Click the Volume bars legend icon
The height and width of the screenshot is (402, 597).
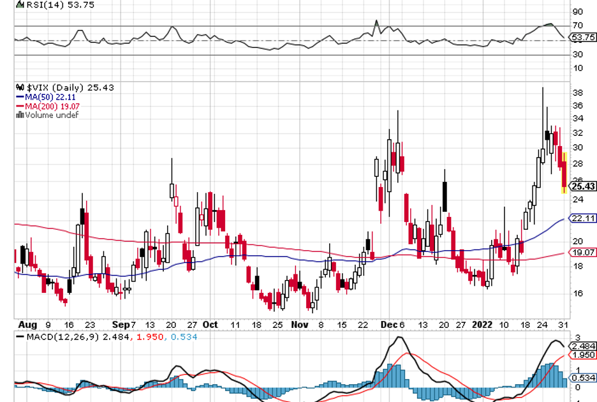[19, 115]
